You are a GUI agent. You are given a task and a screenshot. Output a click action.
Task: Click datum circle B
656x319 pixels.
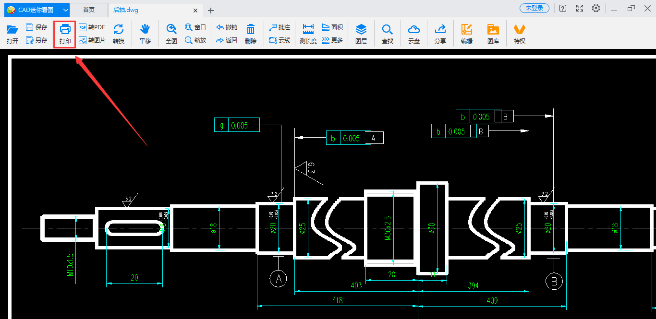pyautogui.click(x=554, y=281)
